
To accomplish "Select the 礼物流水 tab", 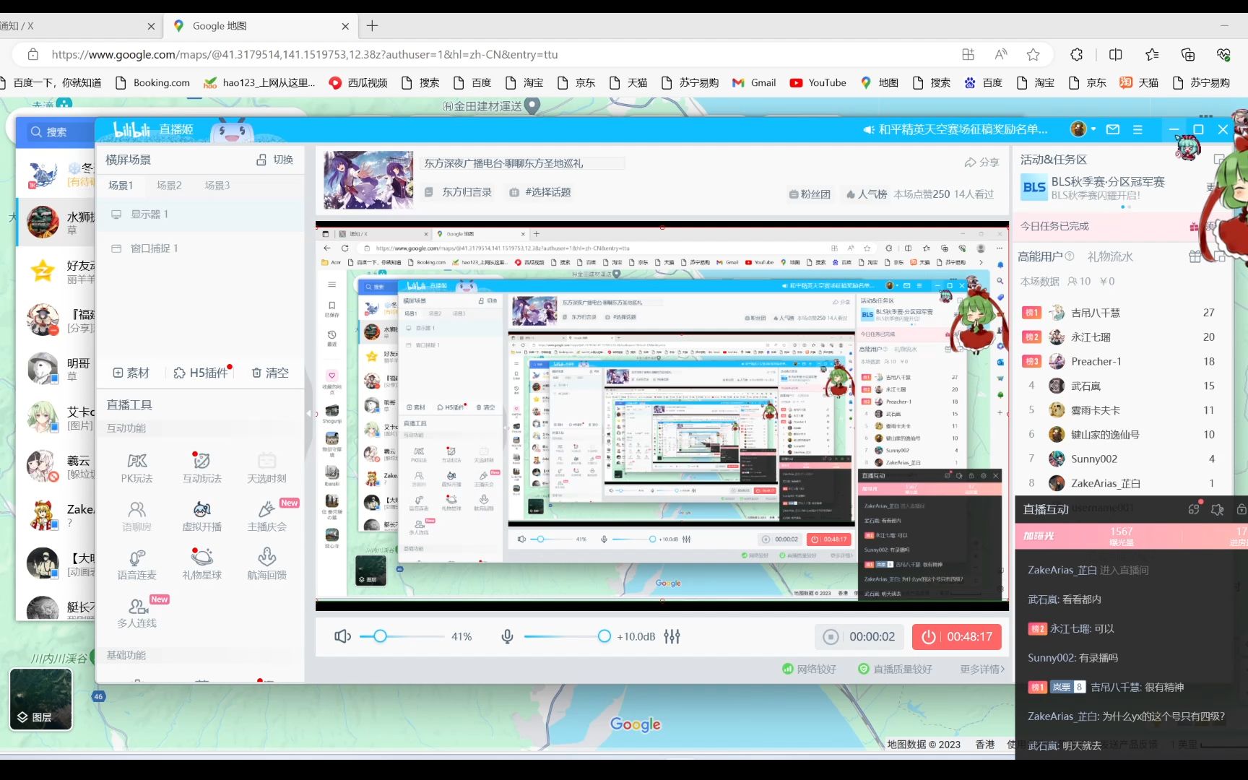I will coord(1110,256).
